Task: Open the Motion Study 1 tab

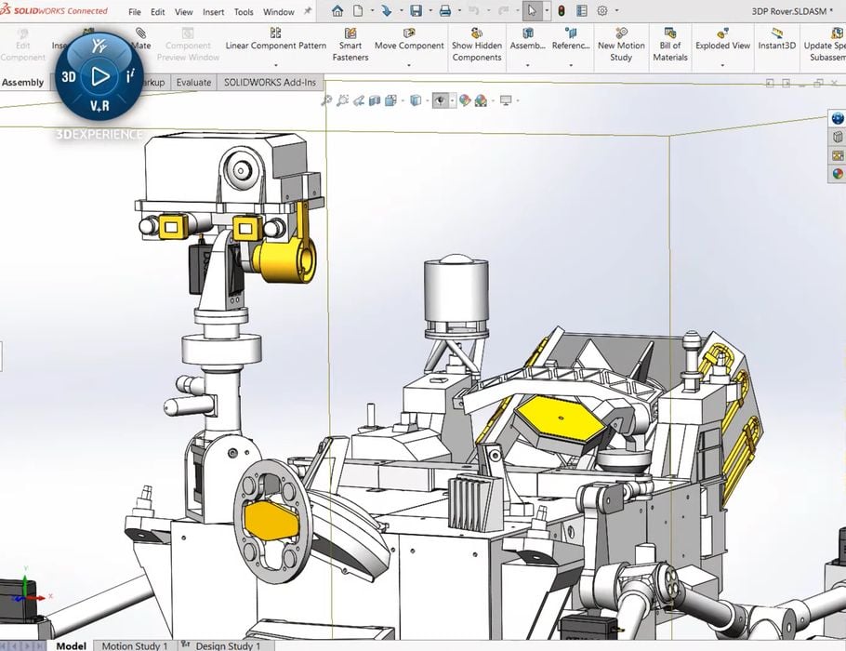Action: pos(135,645)
